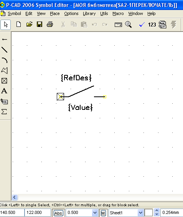Image resolution: width=183 pixels, height=217 pixels.
Task: Click the document icon in menu bar
Action: click(3, 13)
